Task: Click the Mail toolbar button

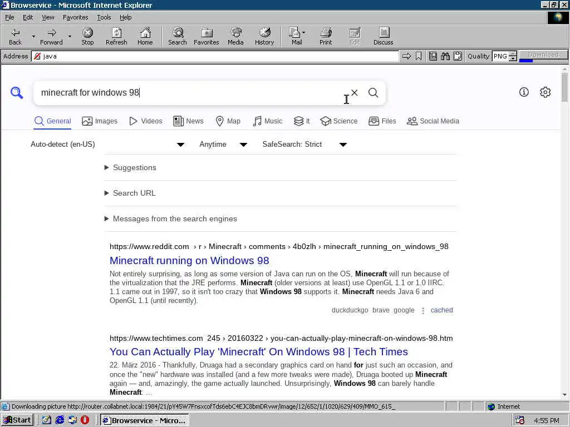Action: (295, 36)
